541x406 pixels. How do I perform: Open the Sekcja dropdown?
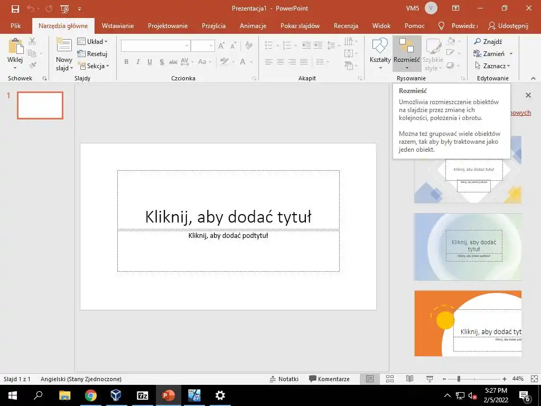pos(93,66)
